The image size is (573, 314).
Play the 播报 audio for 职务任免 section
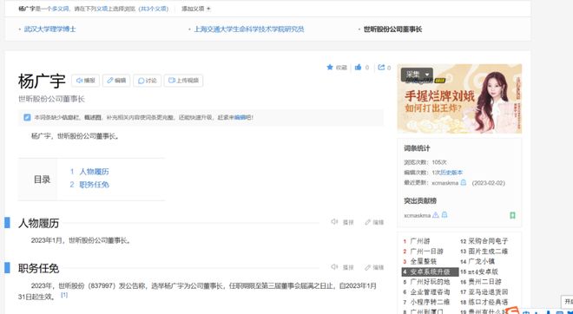[x=342, y=267]
